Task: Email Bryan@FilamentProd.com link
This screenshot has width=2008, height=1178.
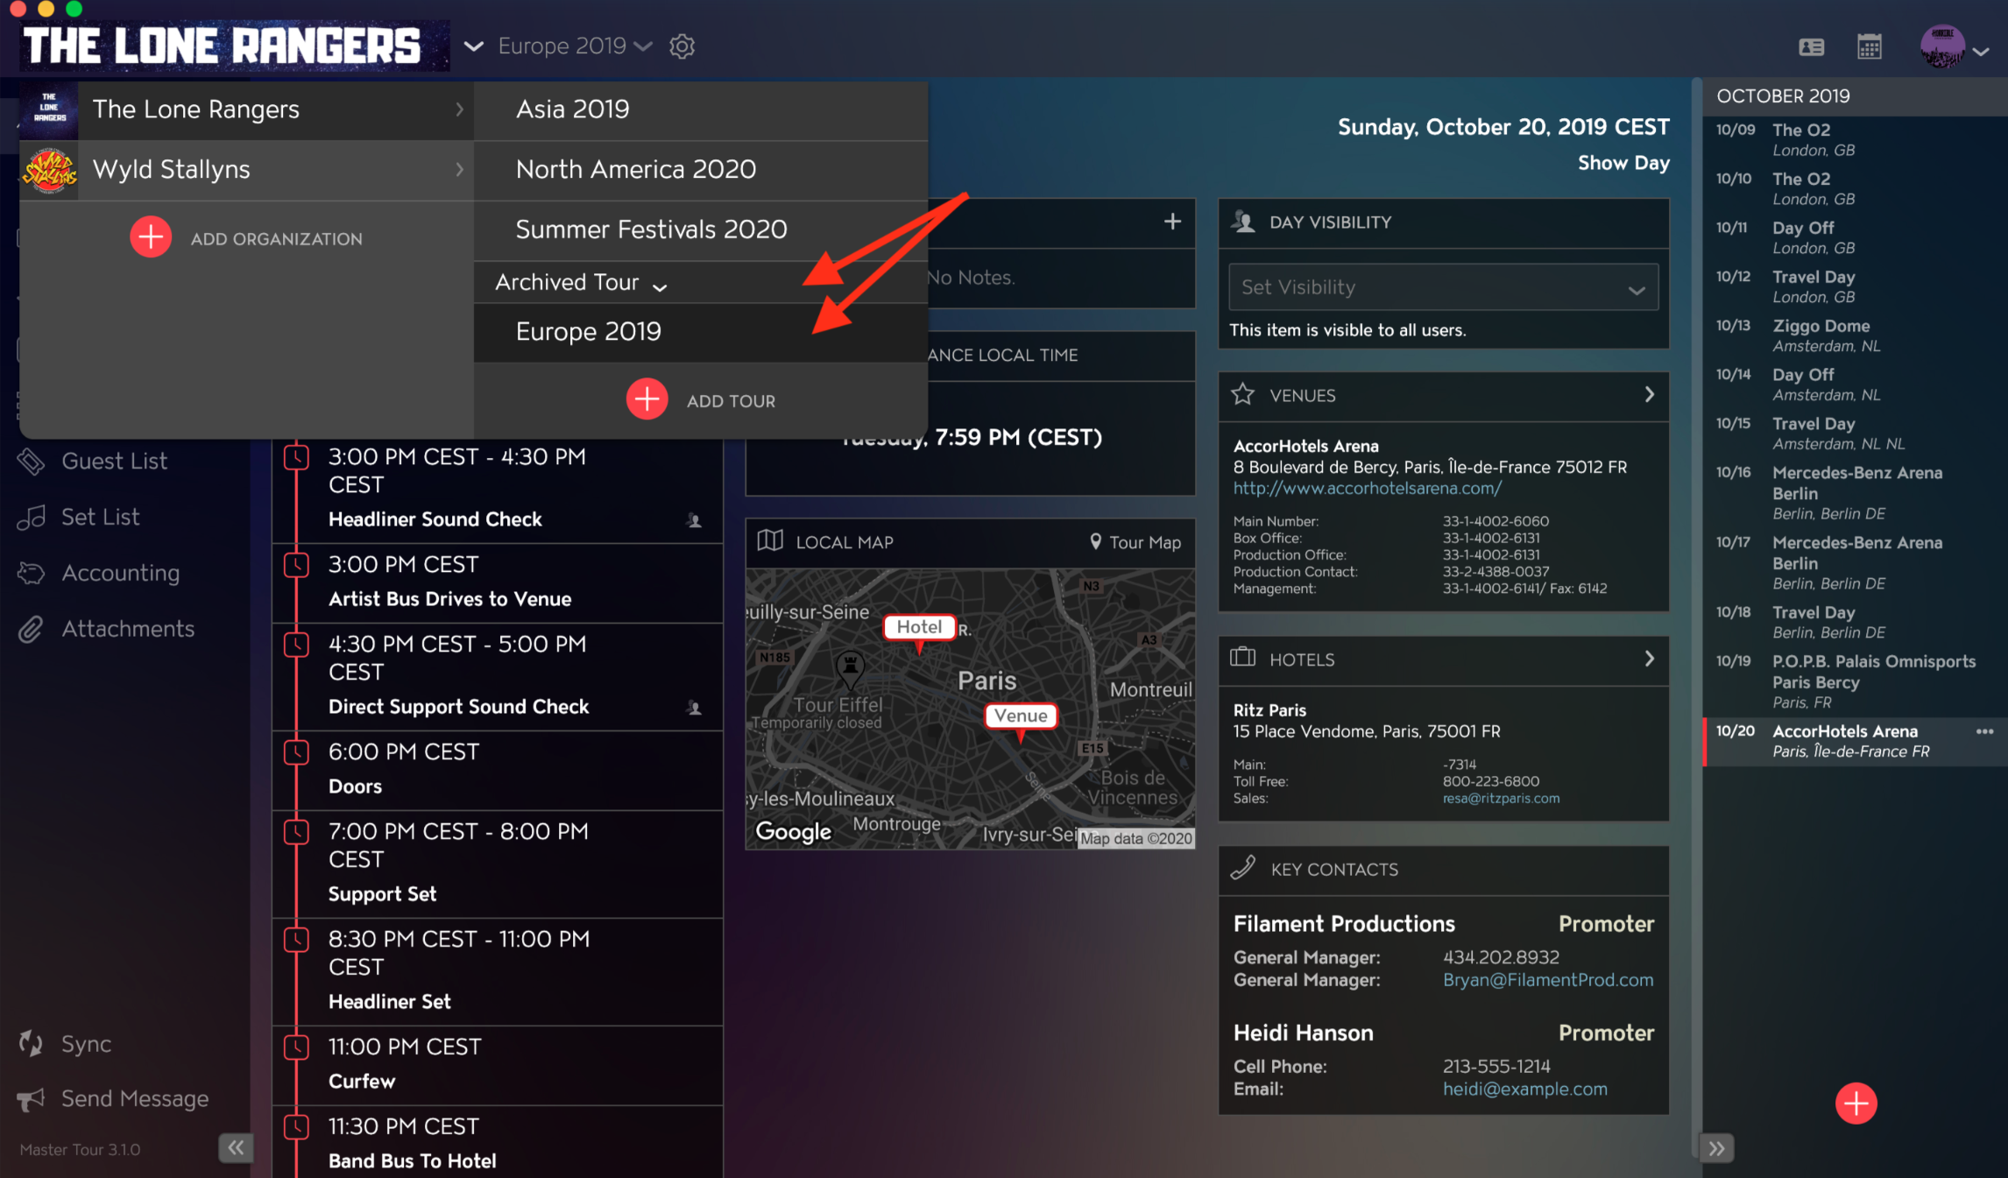Action: (x=1548, y=980)
